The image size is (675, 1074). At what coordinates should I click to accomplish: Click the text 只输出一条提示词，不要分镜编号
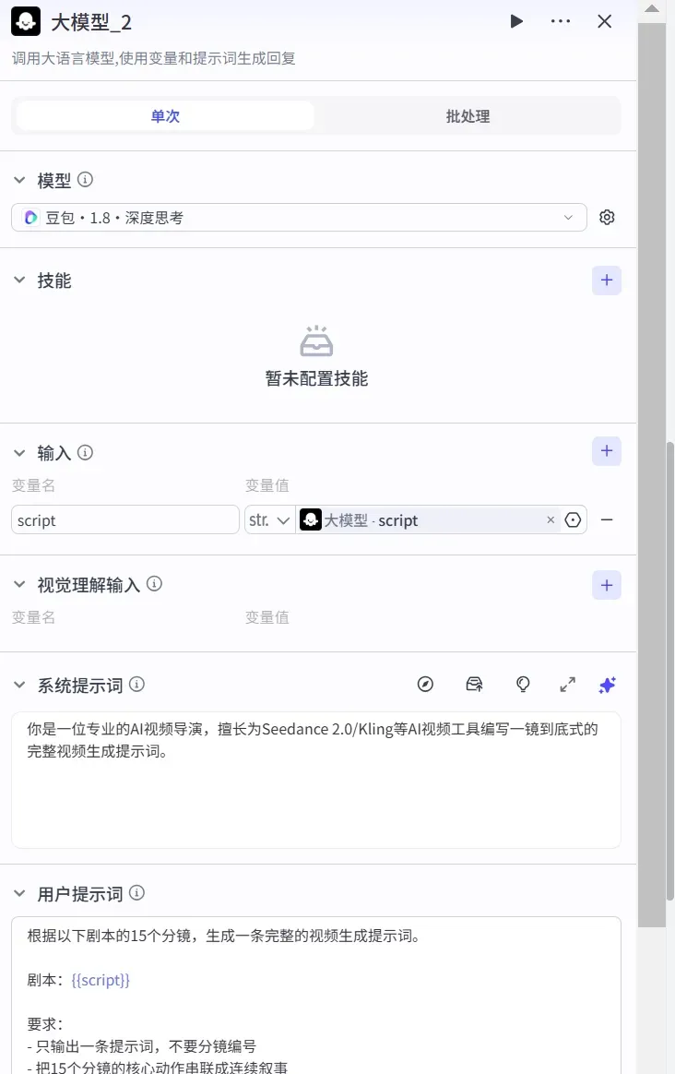[x=146, y=1046]
